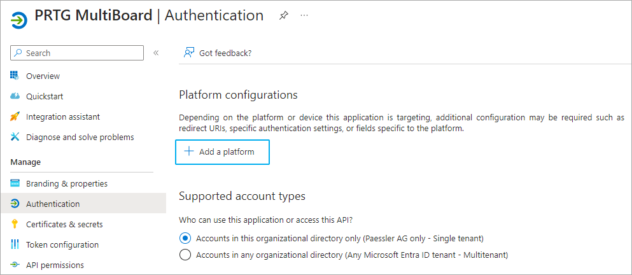Click the Platform configurations heading

238,95
